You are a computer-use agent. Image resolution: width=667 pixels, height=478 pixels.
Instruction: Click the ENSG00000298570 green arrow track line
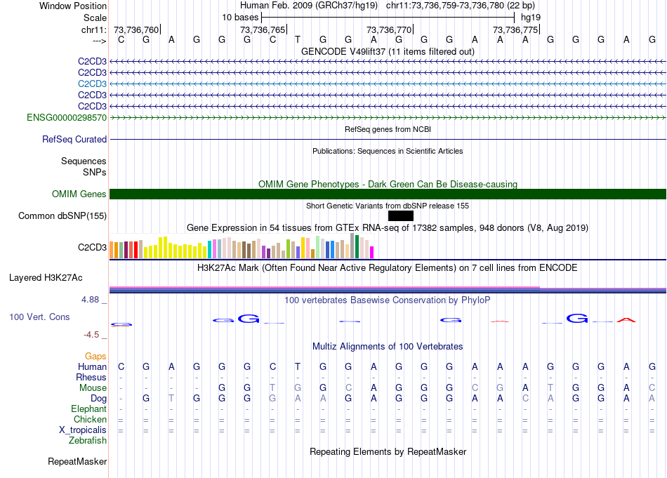[388, 117]
